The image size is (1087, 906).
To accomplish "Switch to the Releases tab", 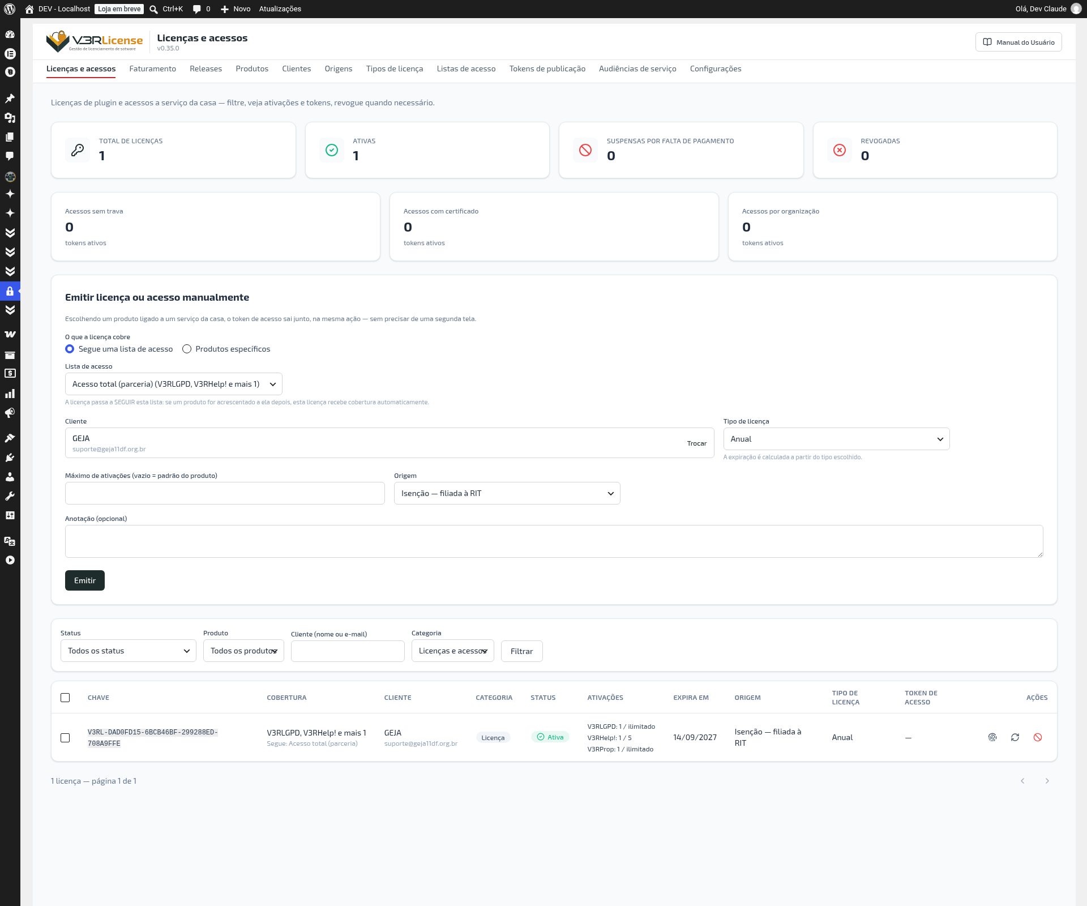I will coord(206,69).
